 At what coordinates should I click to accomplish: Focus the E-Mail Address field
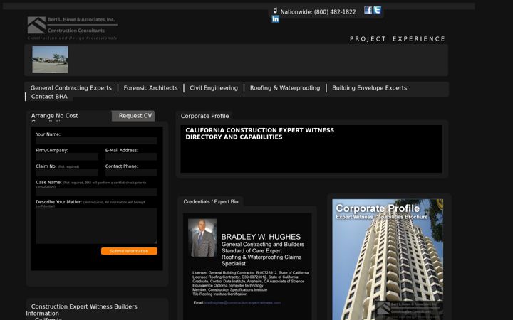tap(131, 156)
